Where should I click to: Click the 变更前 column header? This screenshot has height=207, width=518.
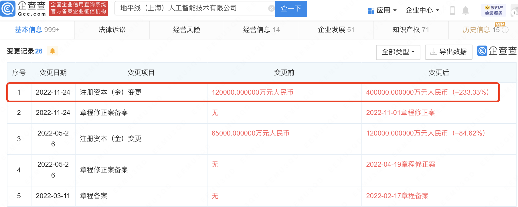pos(284,73)
